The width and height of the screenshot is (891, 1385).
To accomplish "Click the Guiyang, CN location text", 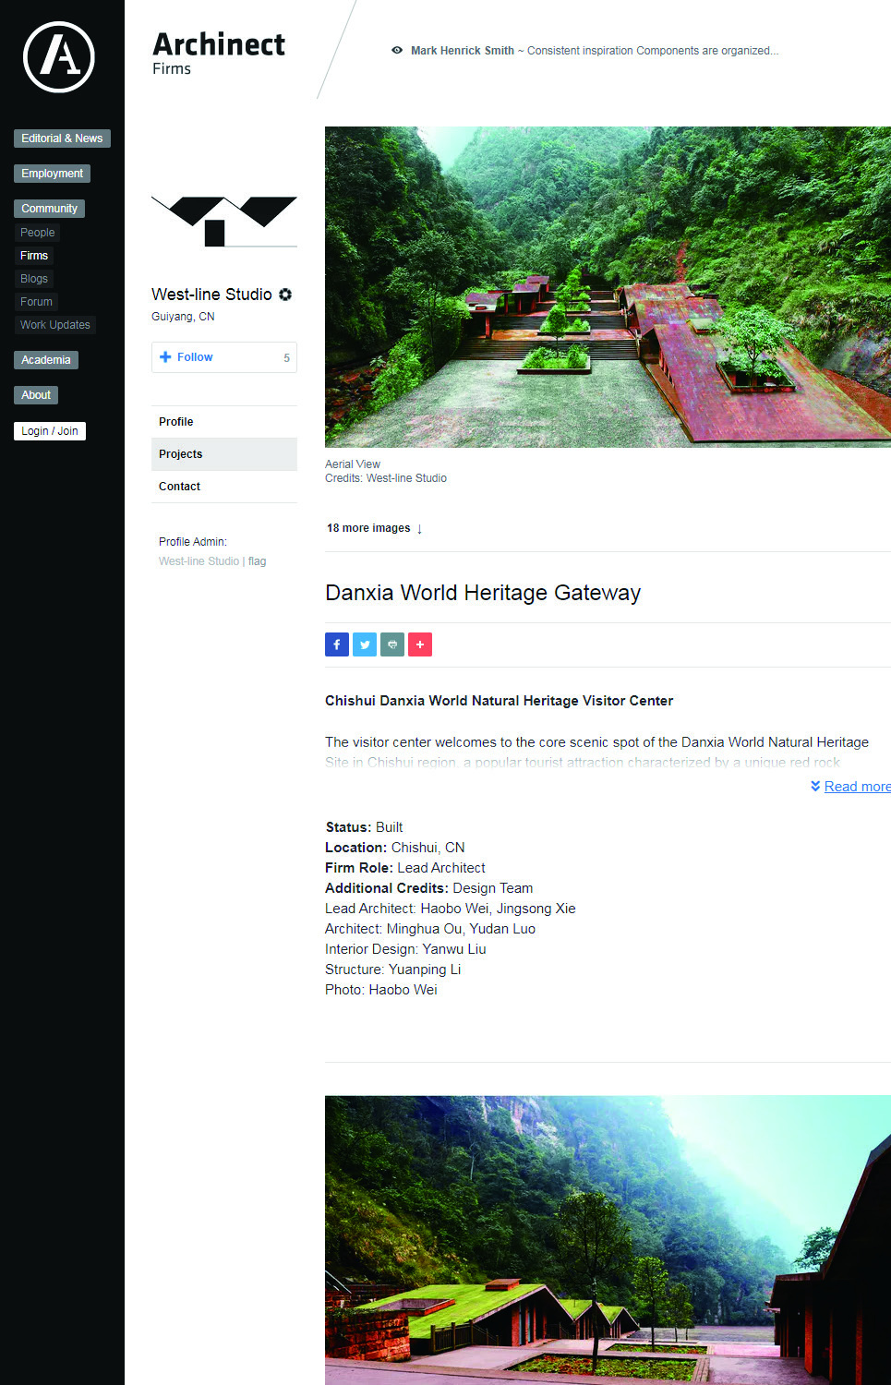I will point(183,317).
